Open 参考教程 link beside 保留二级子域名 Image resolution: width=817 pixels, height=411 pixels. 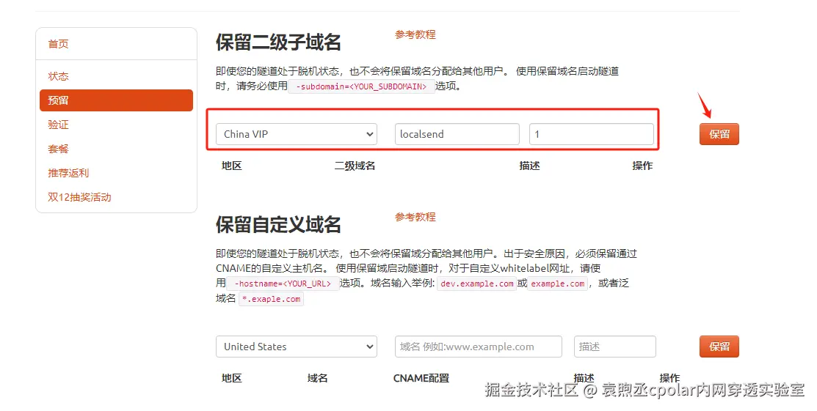click(x=415, y=34)
